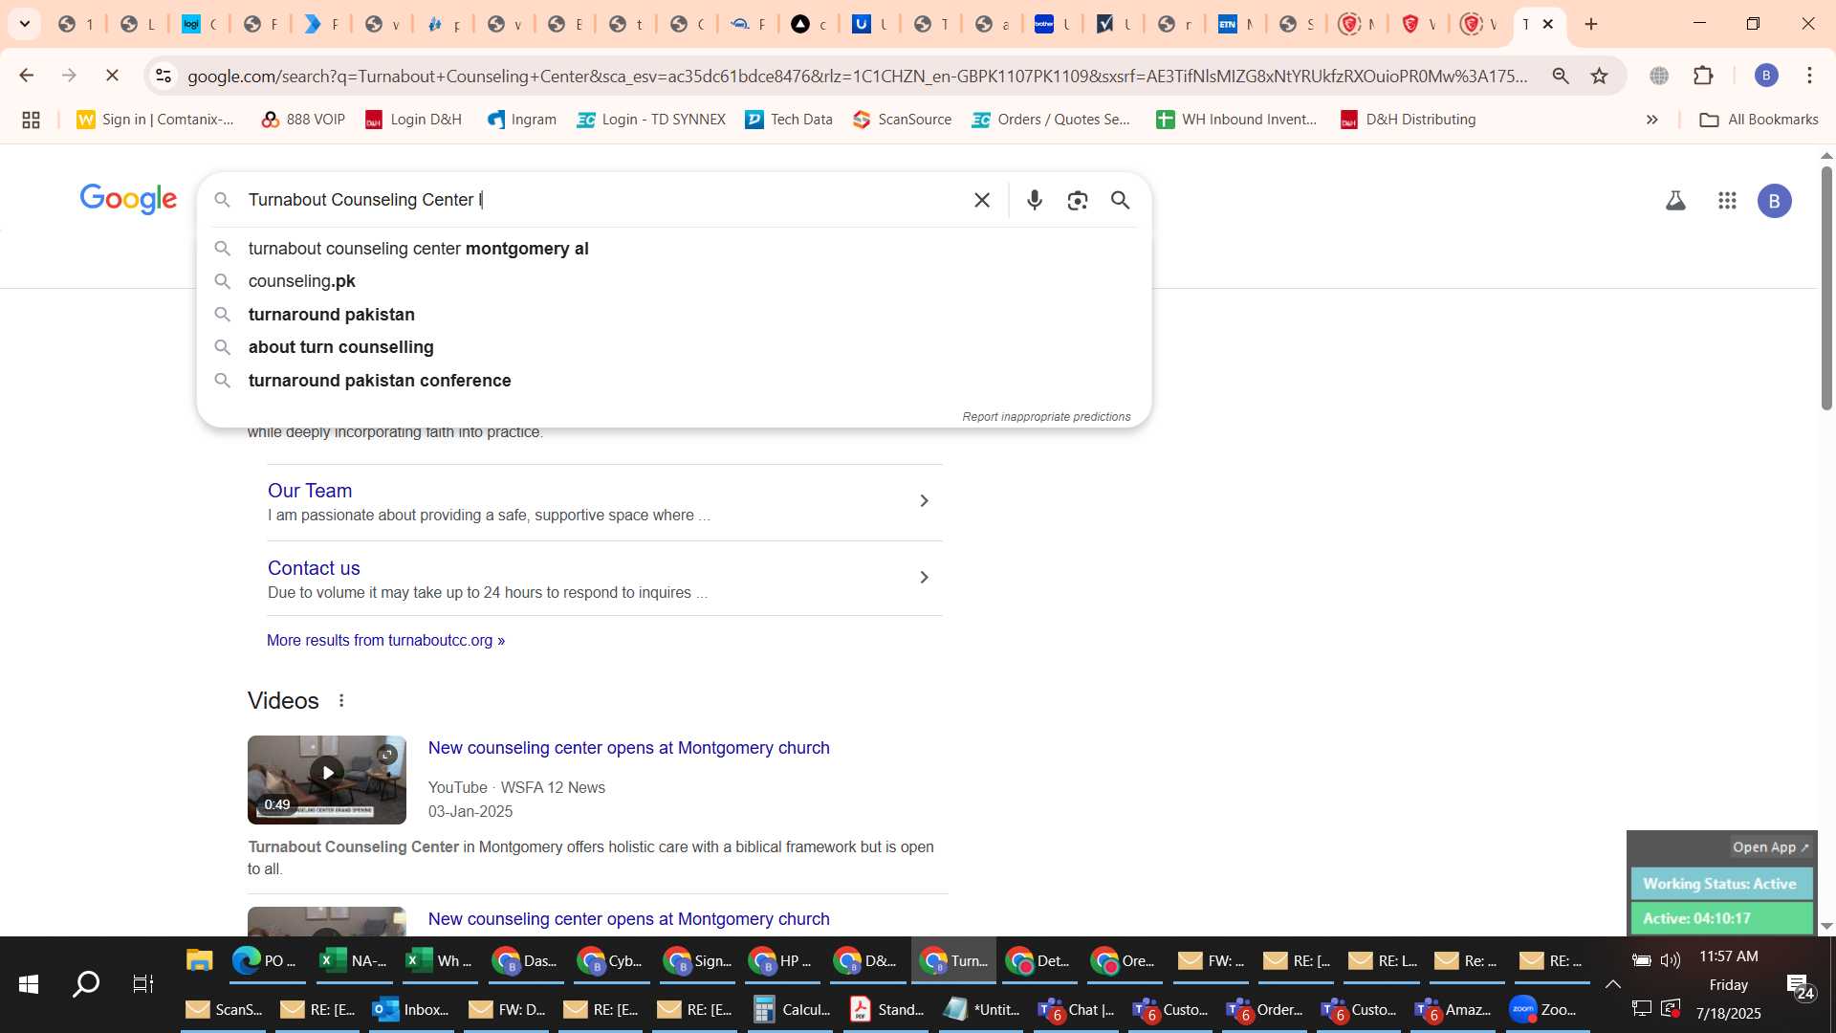Viewport: 1836px width, 1033px height.
Task: Open Chrome profile B button
Action: pyautogui.click(x=1766, y=76)
